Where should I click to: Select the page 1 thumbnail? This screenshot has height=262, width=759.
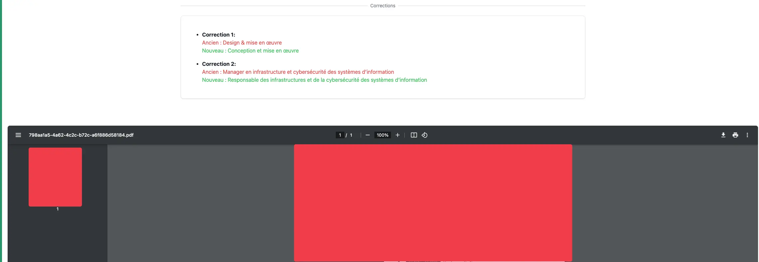point(55,177)
